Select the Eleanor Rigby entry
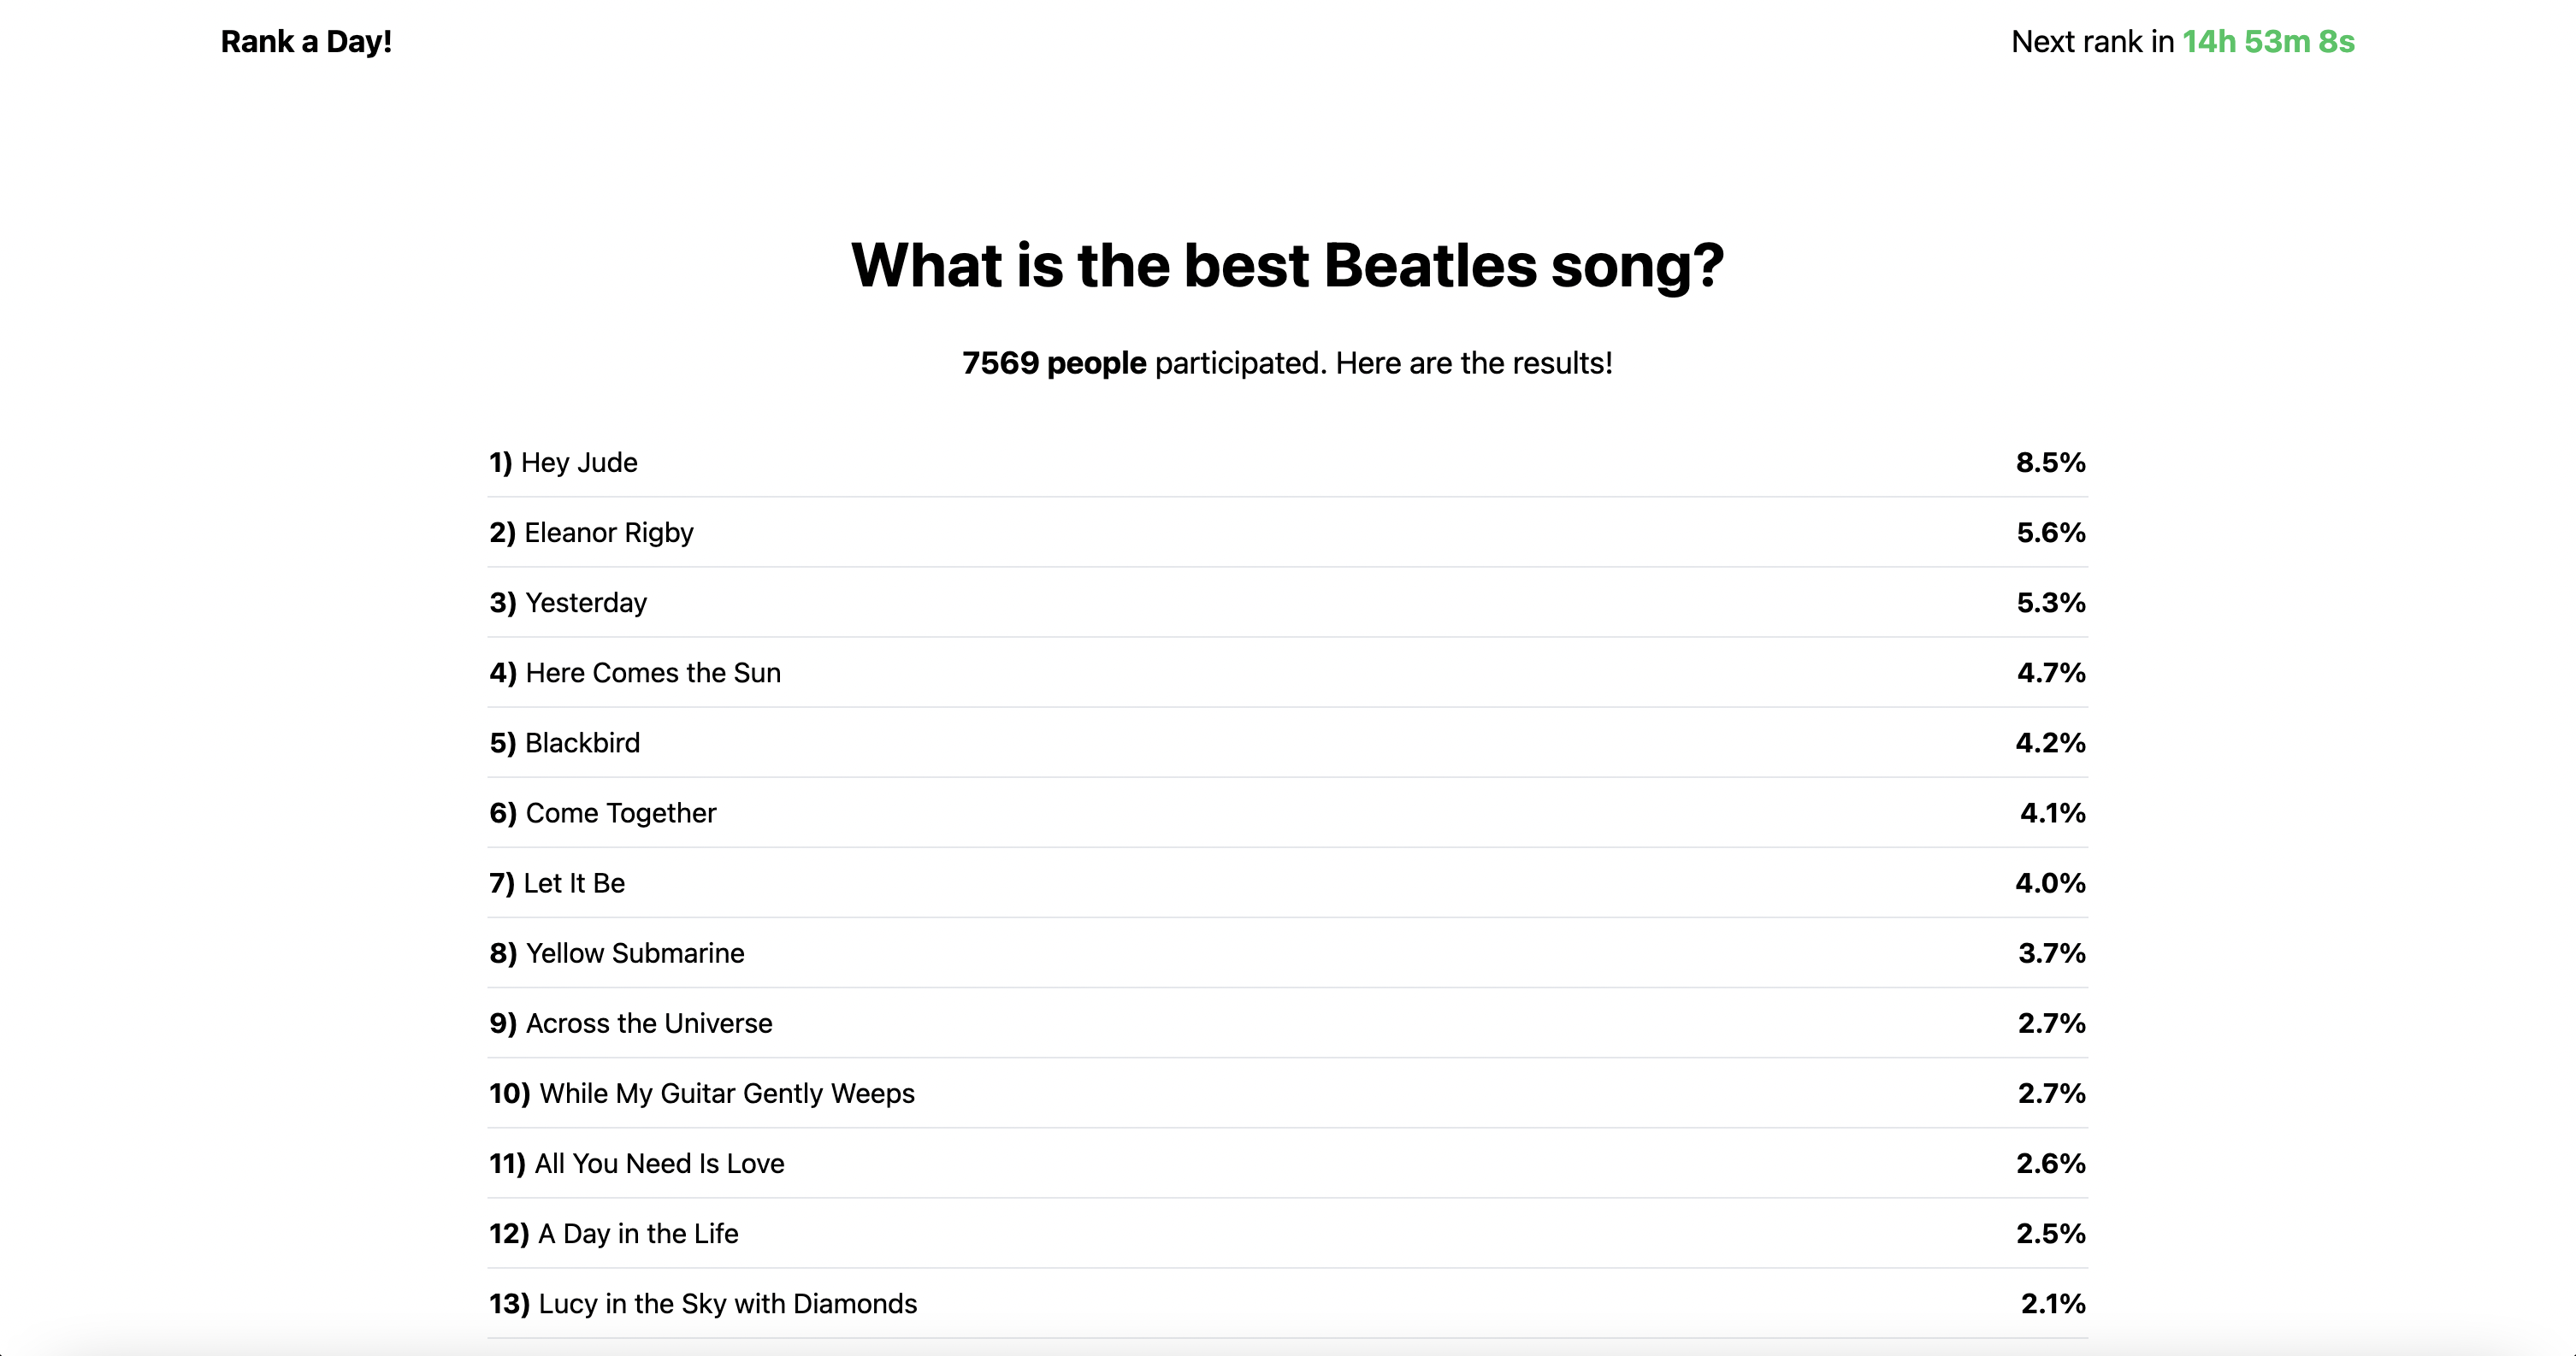The height and width of the screenshot is (1356, 2576). click(x=1287, y=532)
